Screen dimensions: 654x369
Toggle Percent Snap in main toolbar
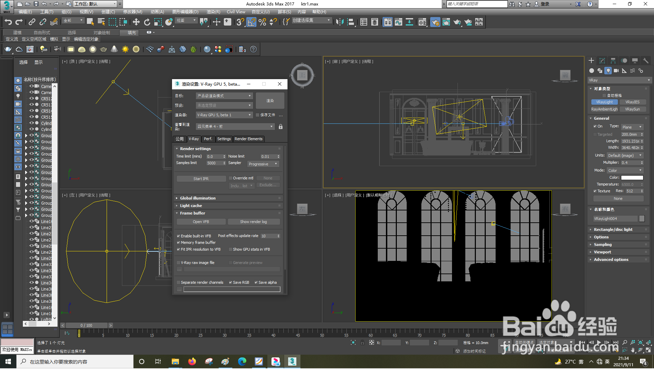(x=262, y=22)
